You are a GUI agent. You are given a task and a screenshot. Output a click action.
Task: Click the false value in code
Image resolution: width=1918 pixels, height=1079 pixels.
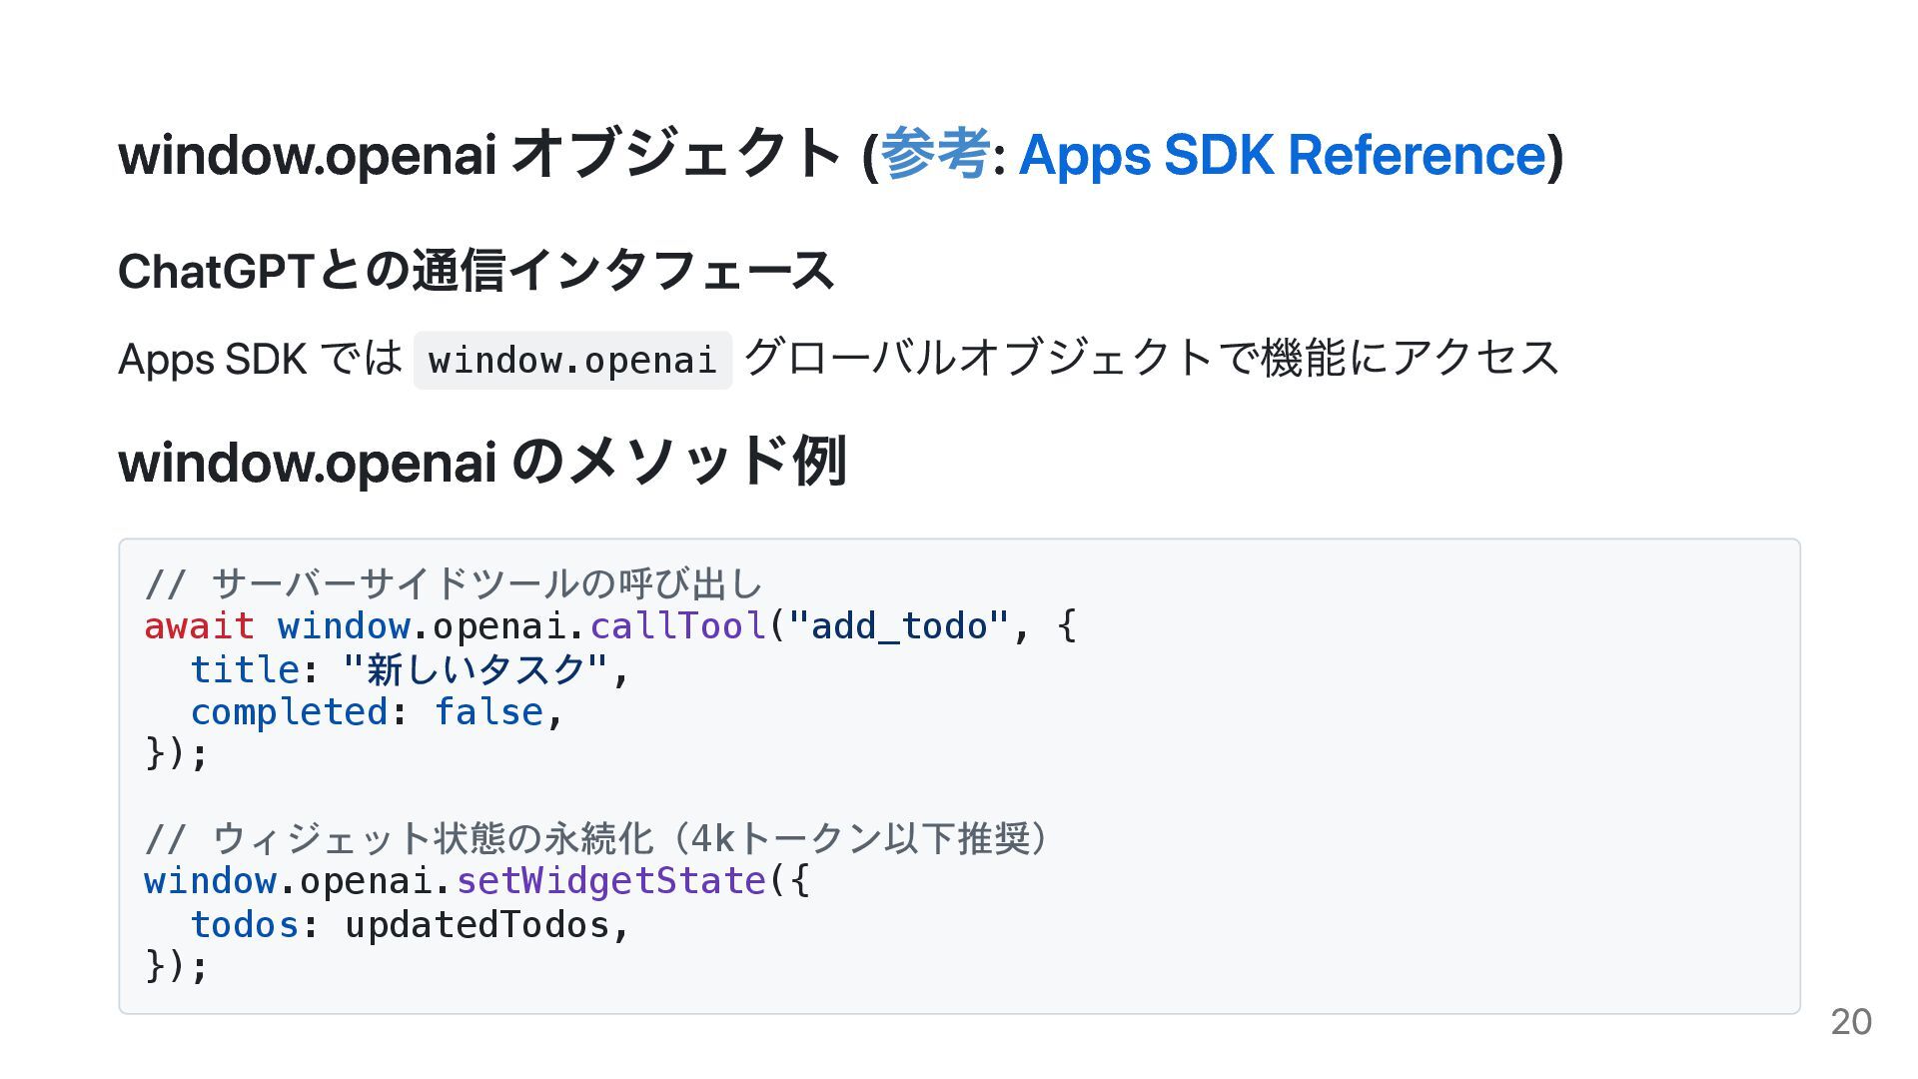click(488, 712)
